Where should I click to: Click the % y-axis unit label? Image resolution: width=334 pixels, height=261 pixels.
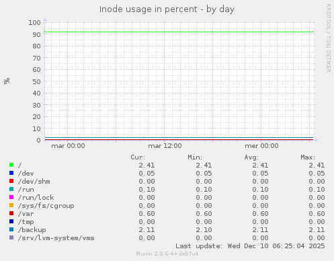[7, 81]
